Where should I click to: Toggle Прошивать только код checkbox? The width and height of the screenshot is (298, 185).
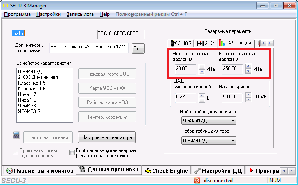(16, 153)
